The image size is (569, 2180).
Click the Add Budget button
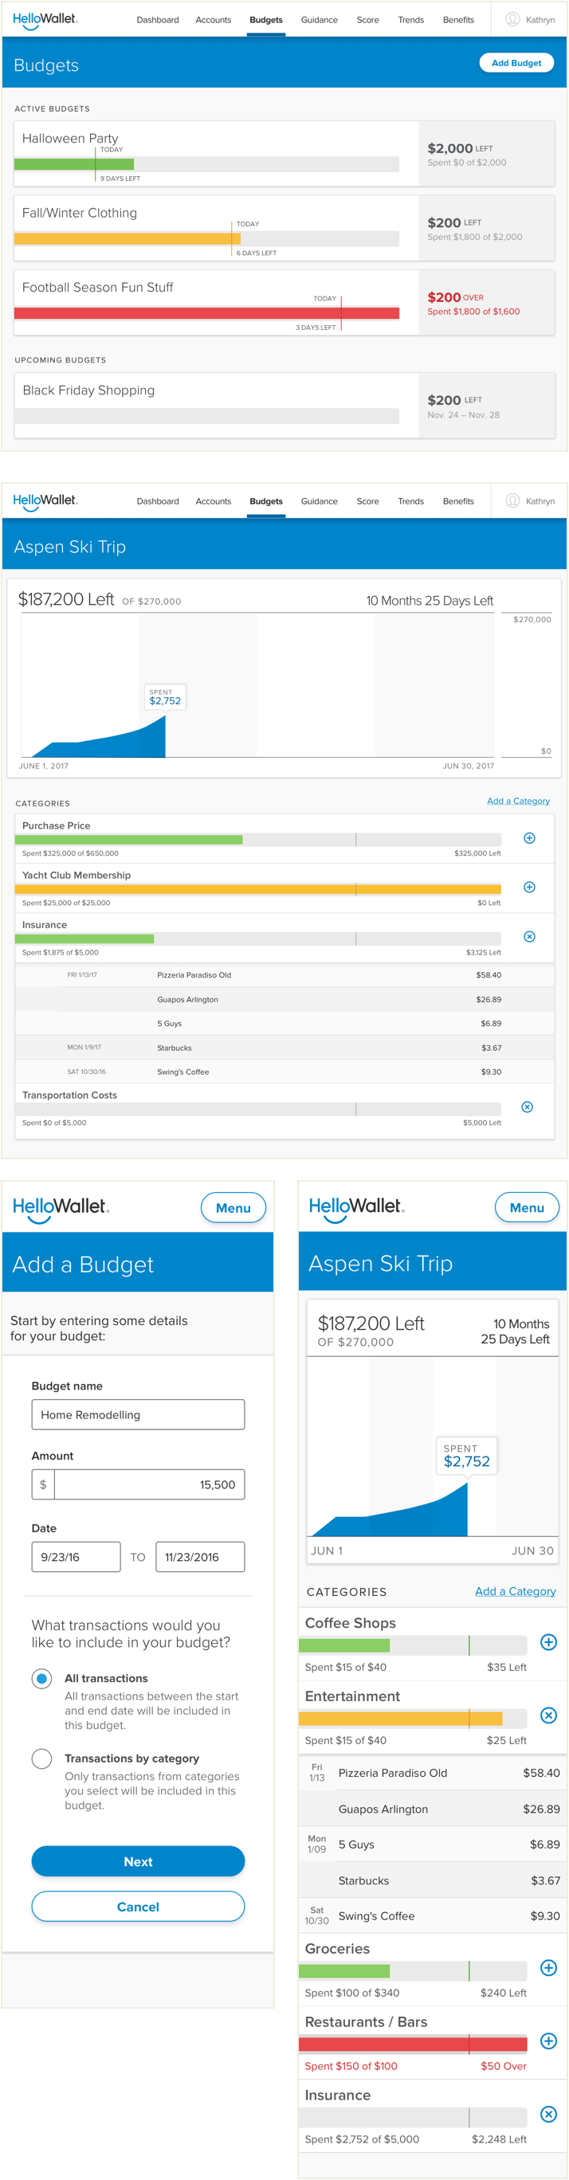[x=516, y=63]
